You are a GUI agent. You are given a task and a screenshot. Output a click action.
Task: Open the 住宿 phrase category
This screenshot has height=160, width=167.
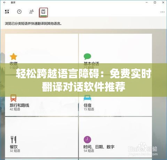(87, 105)
